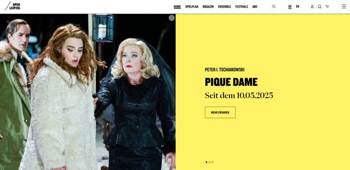Select the second carousel slide dot
This screenshot has height=170, width=350.
(209, 162)
